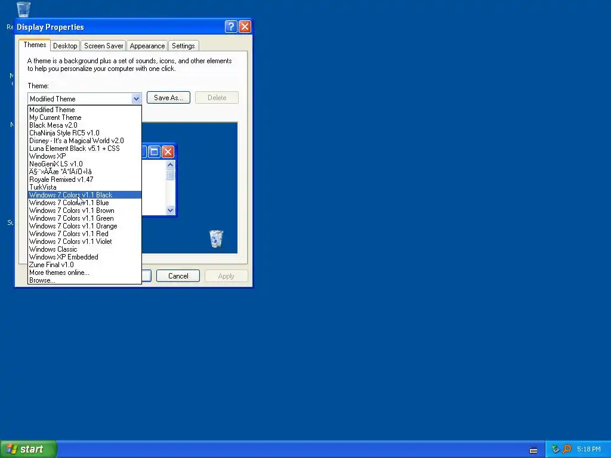Click the Browse... entry

click(85, 280)
